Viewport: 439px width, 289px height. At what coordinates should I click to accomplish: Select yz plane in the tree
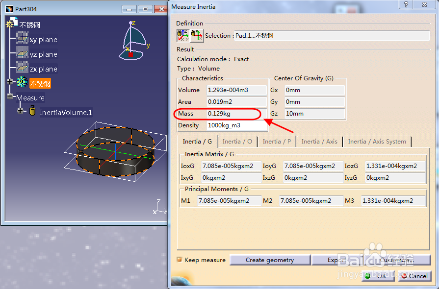tap(43, 54)
